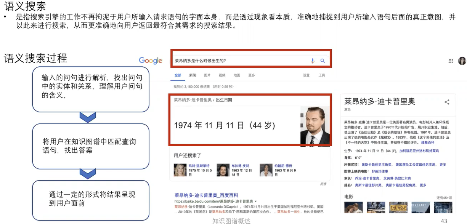Open the 奥斯卡最佳男配角奖 link
This screenshot has width=467, height=224.
pyautogui.click(x=401, y=185)
